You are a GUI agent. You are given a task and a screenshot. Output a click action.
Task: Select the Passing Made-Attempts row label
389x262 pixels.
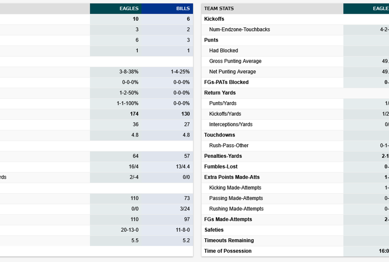pyautogui.click(x=236, y=198)
